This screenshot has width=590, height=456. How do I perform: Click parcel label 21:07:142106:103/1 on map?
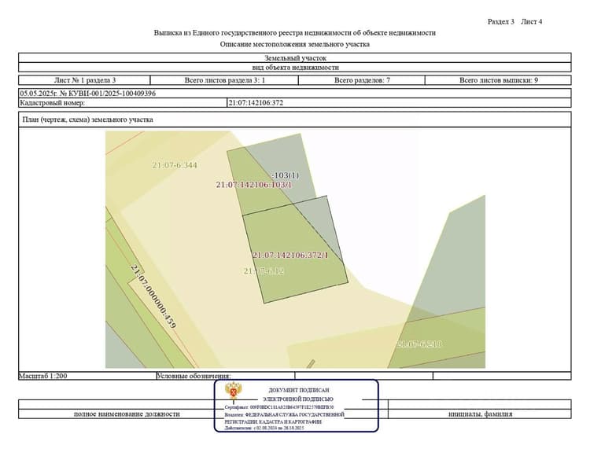click(254, 185)
